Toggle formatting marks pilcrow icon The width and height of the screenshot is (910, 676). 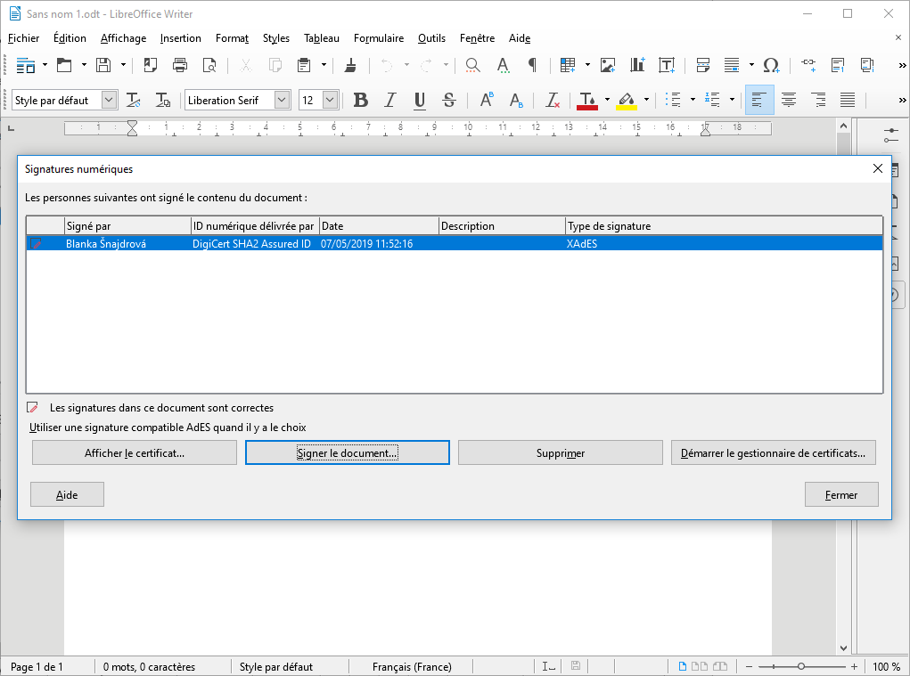(x=531, y=65)
